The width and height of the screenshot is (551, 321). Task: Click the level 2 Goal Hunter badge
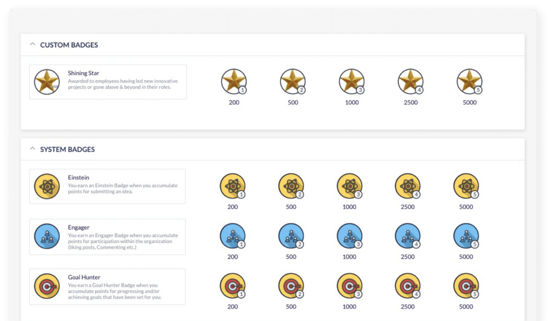pyautogui.click(x=291, y=286)
